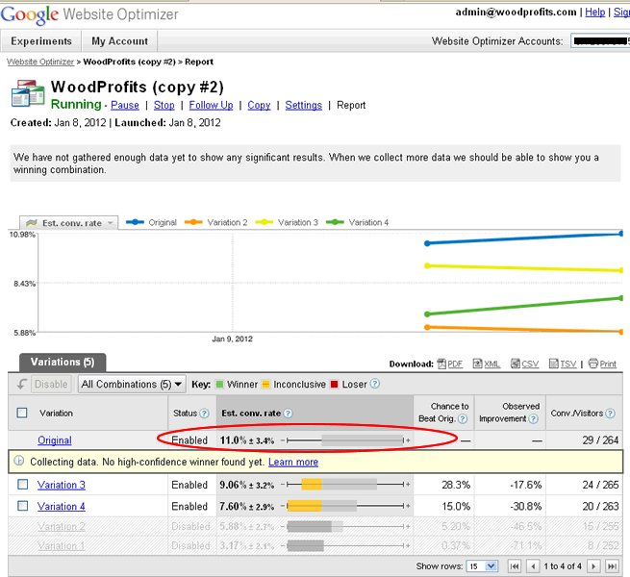Check the Variation 3 checkbox
This screenshot has width=630, height=577.
point(22,485)
